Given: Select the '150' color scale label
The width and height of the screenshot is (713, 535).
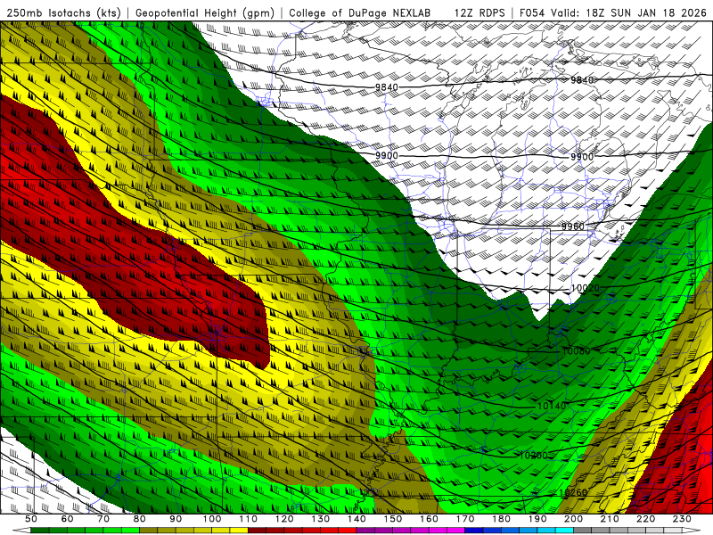Looking at the screenshot, I should 393,519.
